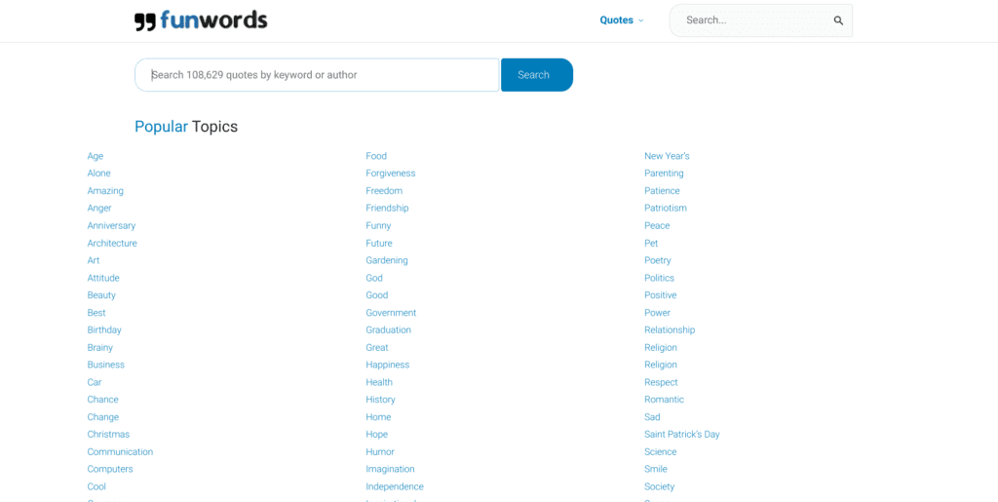Focus the quotes keyword search field
Viewport: 998px width, 502px height.
(x=317, y=75)
